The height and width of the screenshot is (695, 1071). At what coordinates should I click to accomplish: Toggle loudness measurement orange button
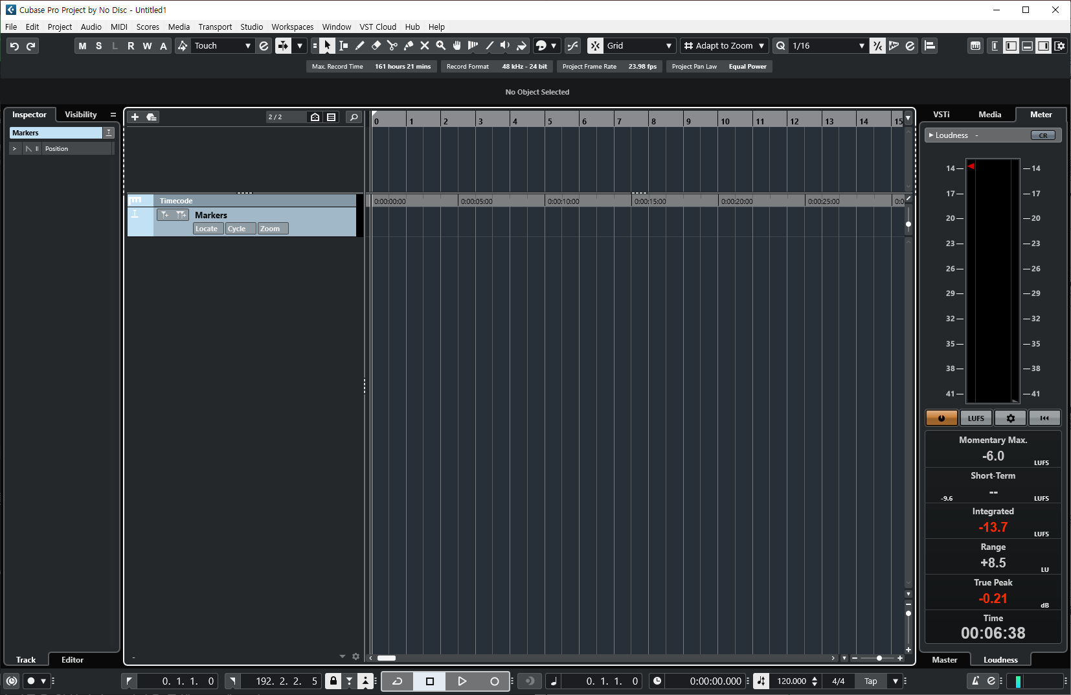[941, 418]
